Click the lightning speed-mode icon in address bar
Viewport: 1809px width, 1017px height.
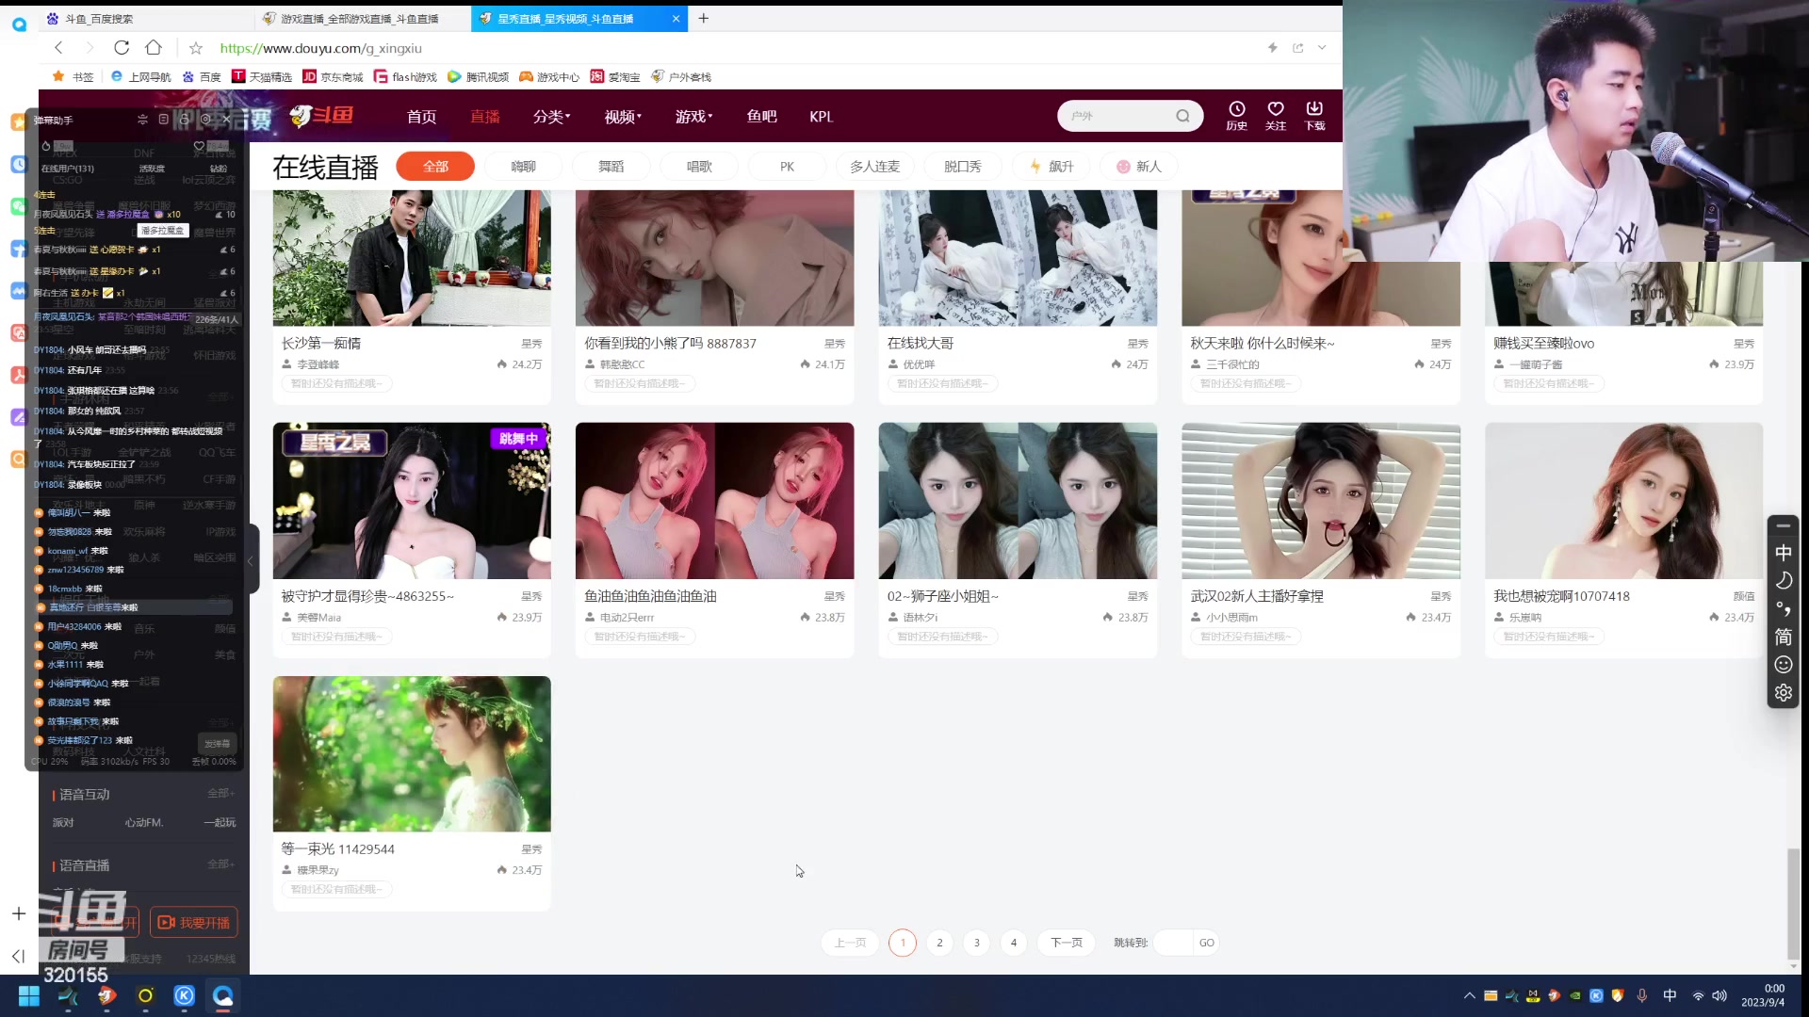[1273, 47]
